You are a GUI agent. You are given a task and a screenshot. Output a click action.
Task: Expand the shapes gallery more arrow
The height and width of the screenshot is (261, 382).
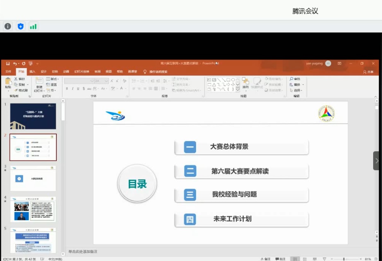(238, 90)
